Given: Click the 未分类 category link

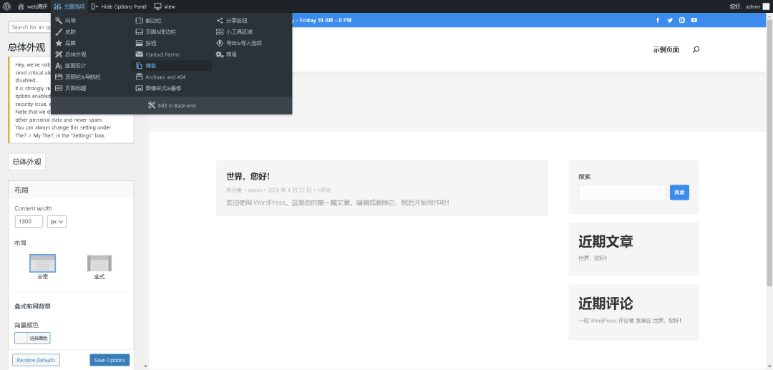Looking at the screenshot, I should pos(234,190).
